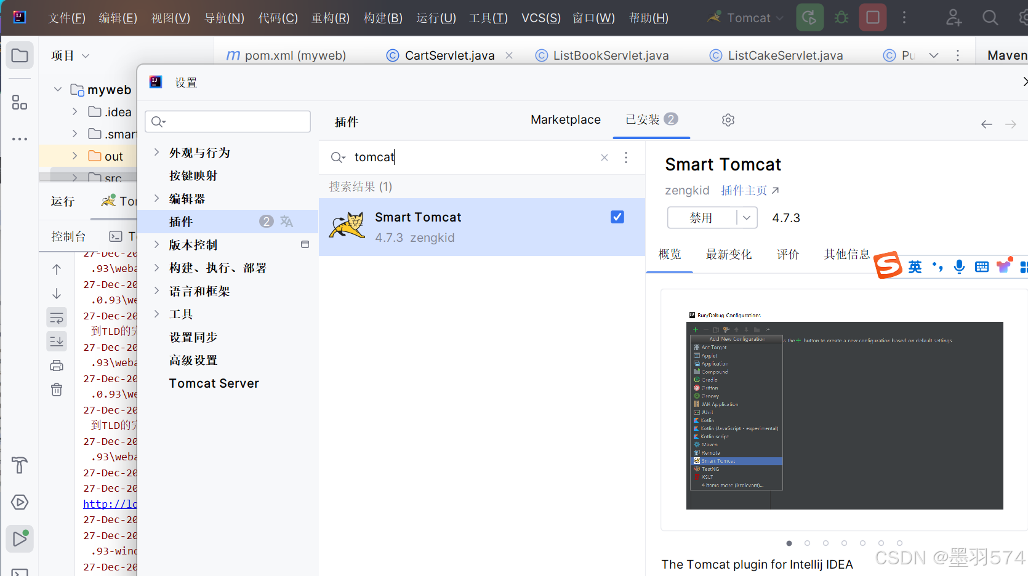Expand the 编辑器 settings category
Viewport: 1028px width, 576px height.
[156, 198]
